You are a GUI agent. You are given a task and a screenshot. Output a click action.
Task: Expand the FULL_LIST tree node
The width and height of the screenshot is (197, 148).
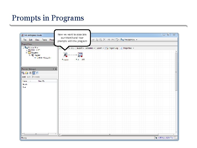27,50
